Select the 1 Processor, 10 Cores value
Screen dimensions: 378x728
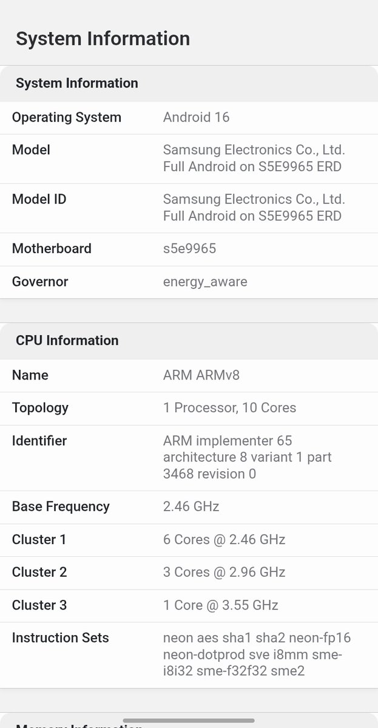click(x=229, y=407)
